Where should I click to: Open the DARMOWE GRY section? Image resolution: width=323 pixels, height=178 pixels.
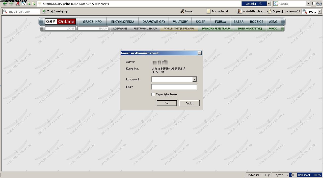pos(154,22)
